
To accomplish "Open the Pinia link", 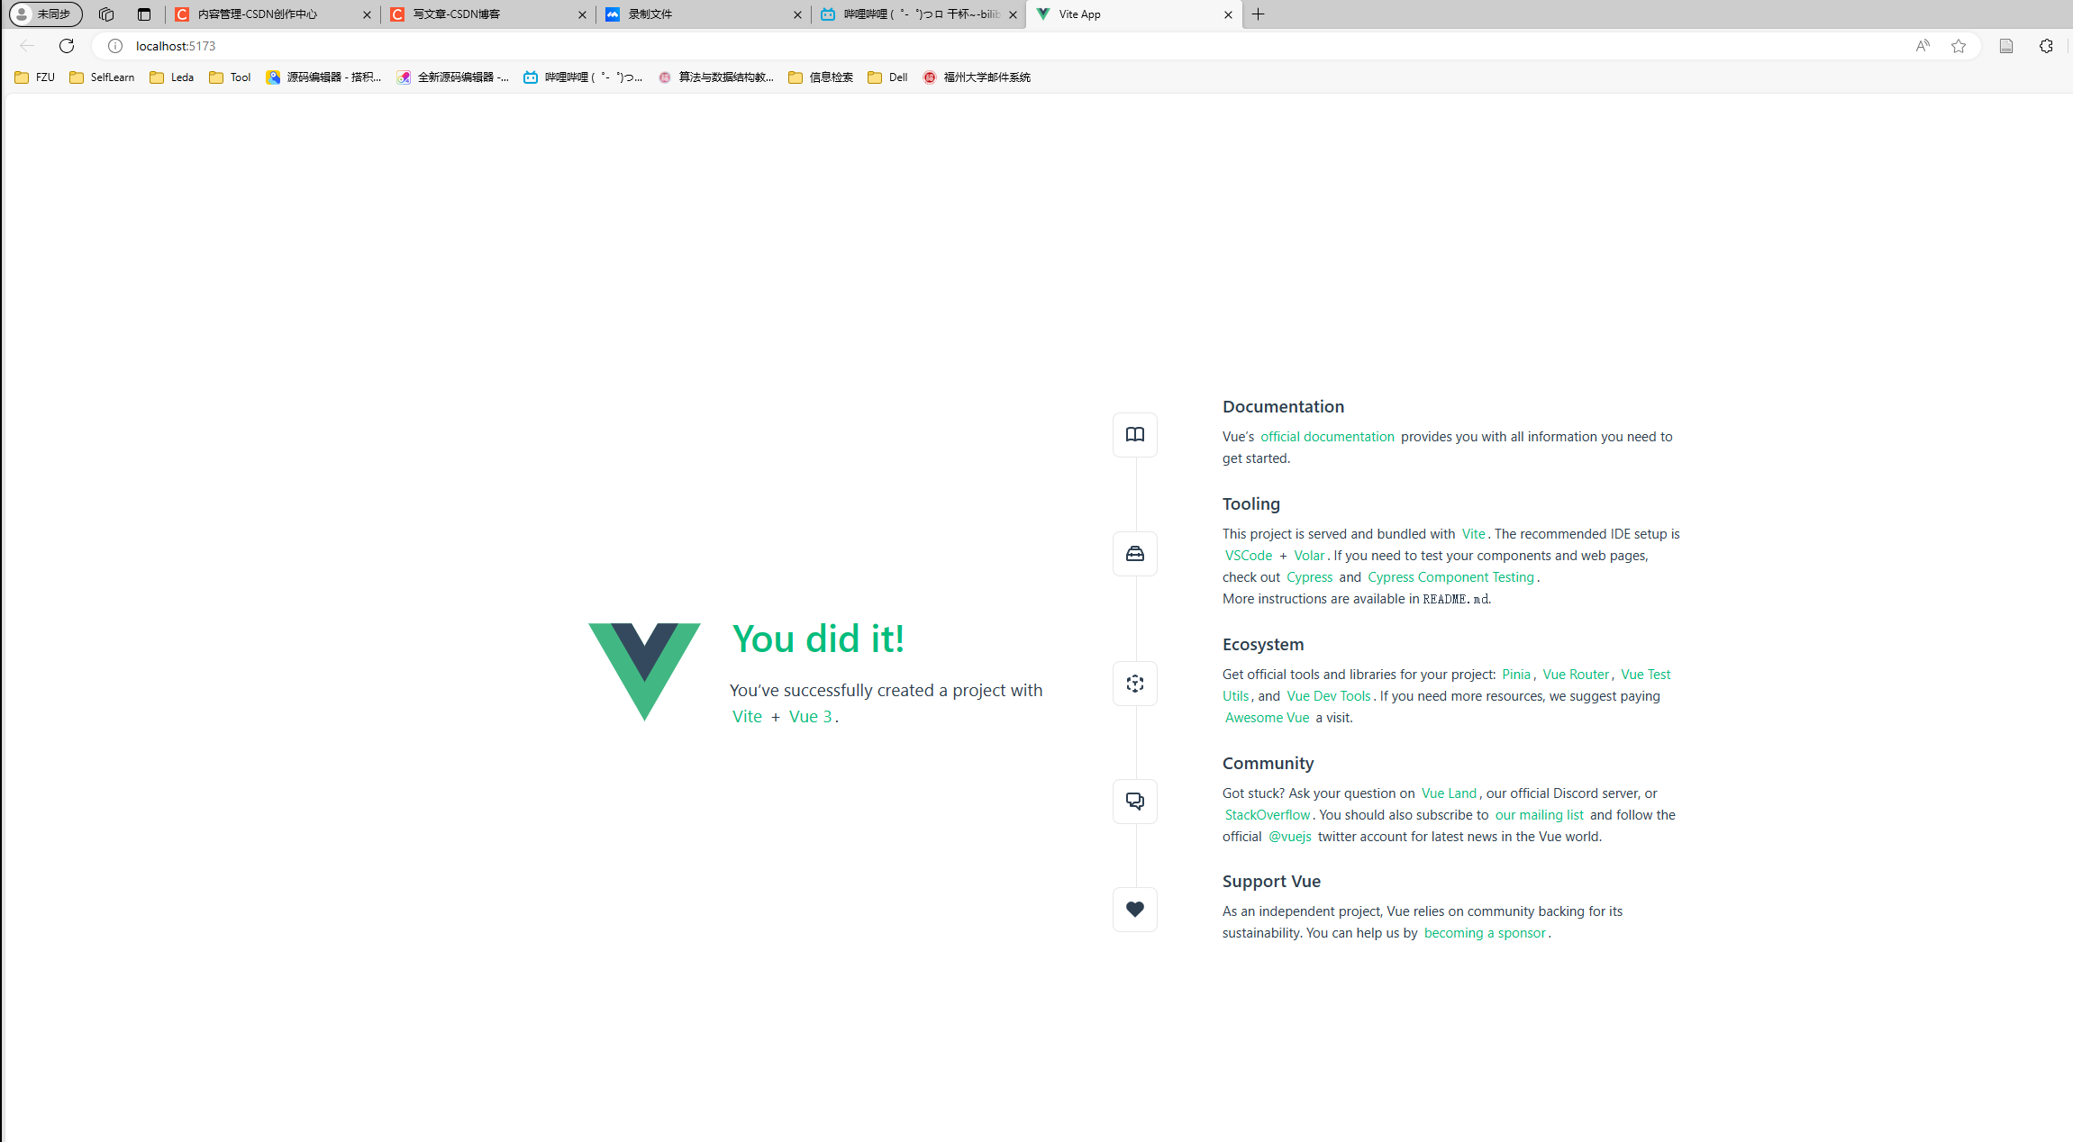I will [1516, 675].
